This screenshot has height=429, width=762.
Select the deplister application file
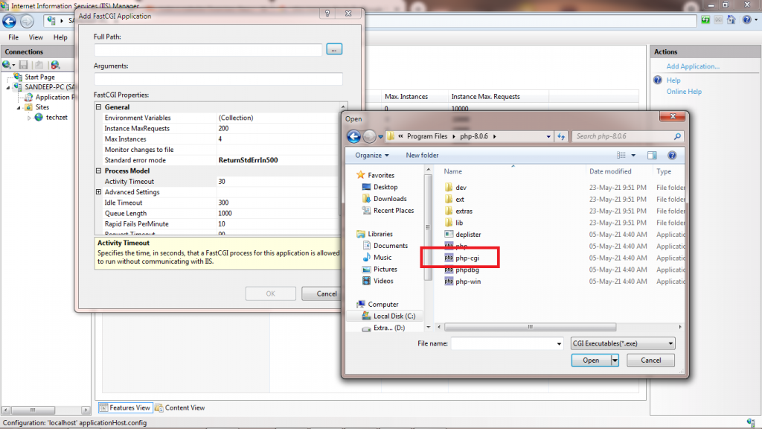[467, 234]
